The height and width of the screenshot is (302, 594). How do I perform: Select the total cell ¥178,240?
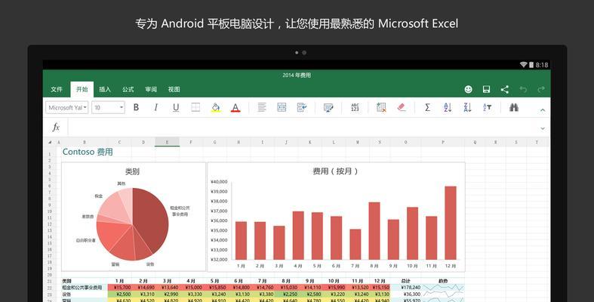click(x=406, y=288)
